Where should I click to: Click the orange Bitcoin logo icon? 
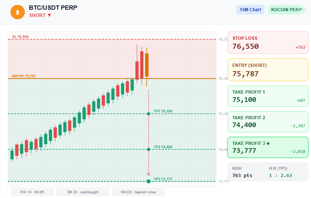point(18,12)
